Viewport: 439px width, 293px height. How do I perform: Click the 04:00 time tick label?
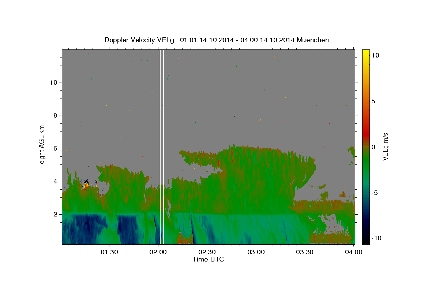tap(354, 252)
